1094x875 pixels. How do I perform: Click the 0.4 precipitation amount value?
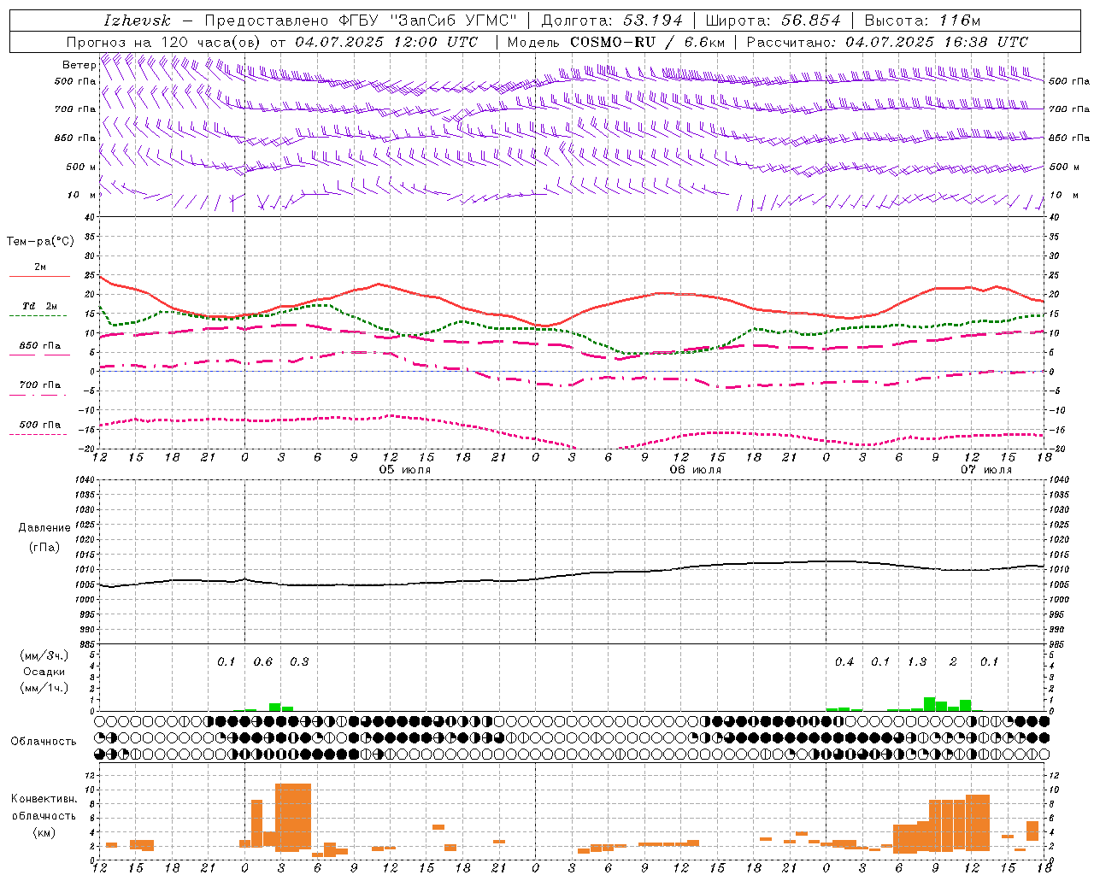[x=844, y=662]
